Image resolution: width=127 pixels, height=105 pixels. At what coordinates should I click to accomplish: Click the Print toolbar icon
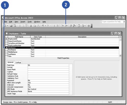tap(19, 26)
